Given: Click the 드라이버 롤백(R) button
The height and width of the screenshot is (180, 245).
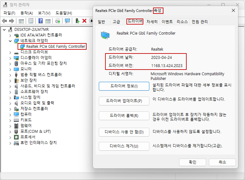Looking at the screenshot, I should [x=124, y=116].
